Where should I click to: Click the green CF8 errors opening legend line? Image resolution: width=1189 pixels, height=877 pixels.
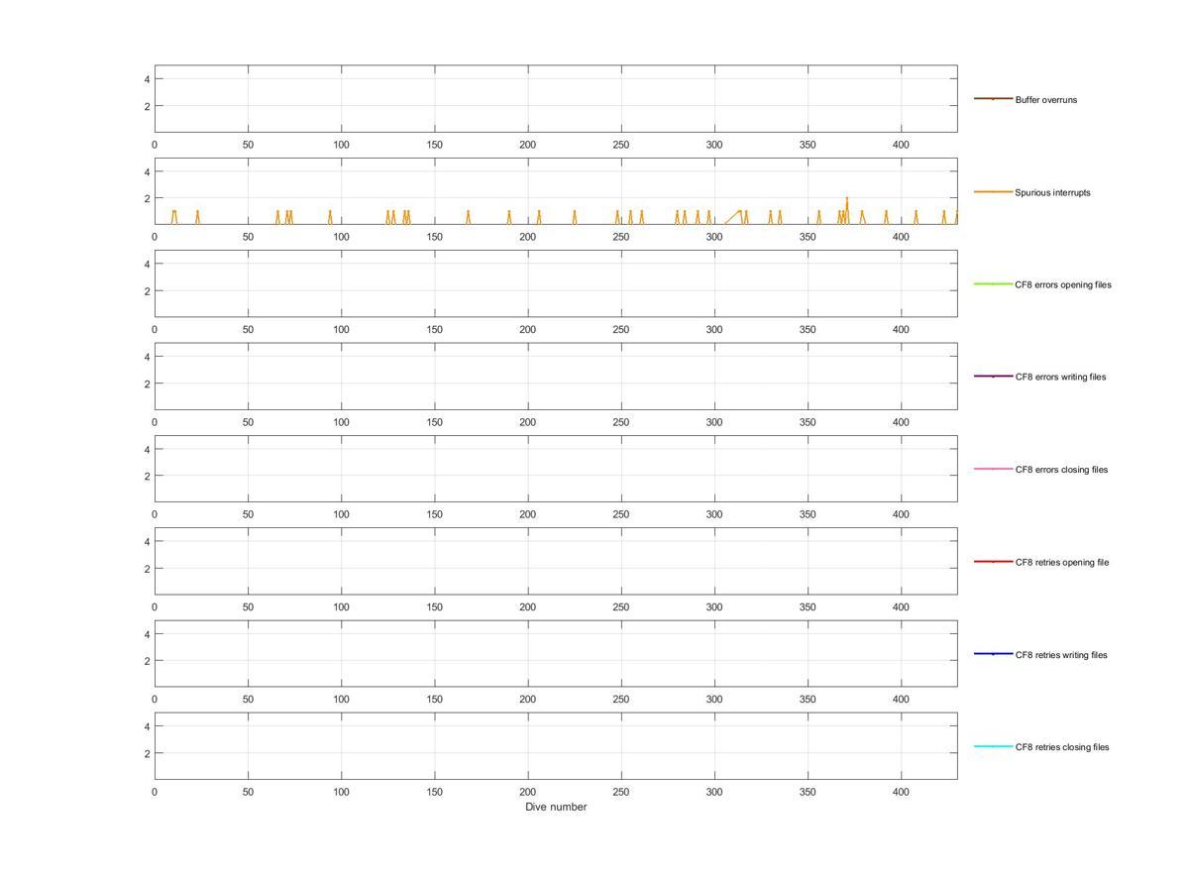[x=993, y=284]
